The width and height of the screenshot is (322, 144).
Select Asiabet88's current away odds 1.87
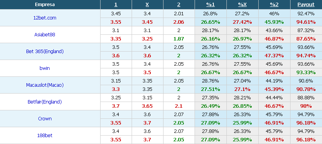[179, 39]
